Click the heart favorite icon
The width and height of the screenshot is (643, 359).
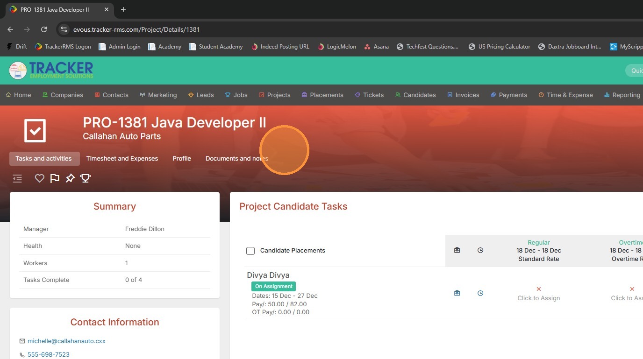tap(40, 178)
